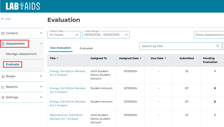Screen dimensions: 224x127
Task: Expand the Content menu plus sign
Action: [x=41, y=33]
